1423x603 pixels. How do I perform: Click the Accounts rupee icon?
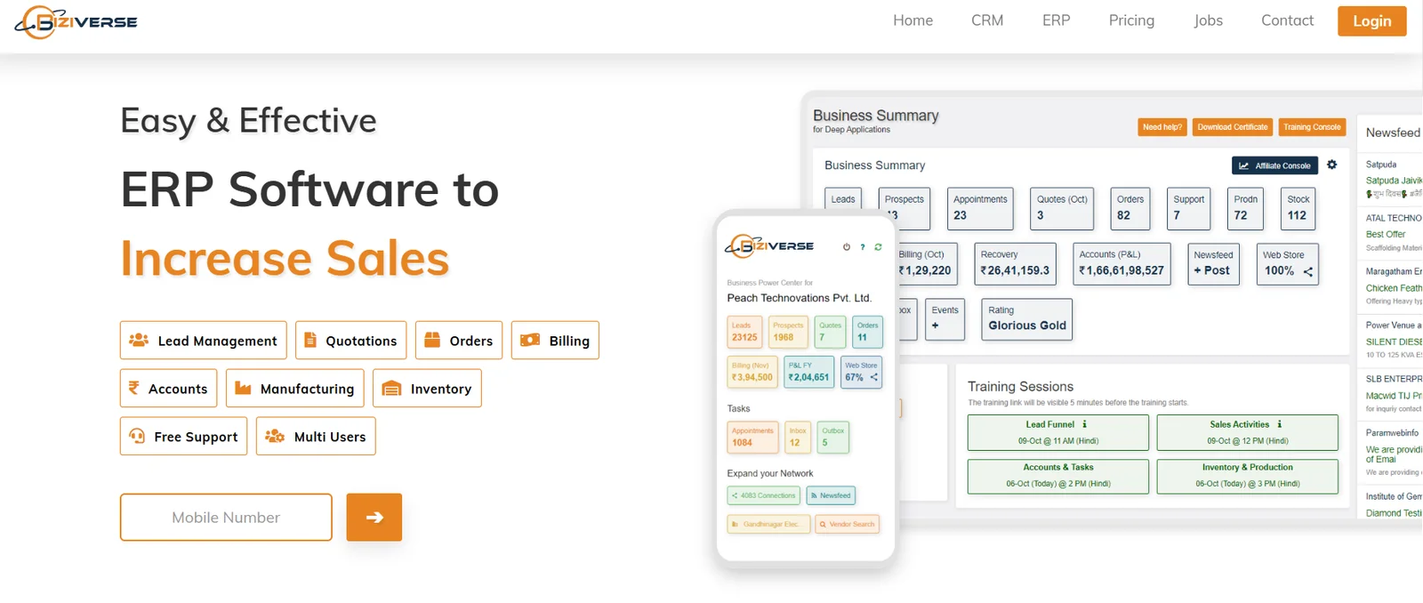pyautogui.click(x=134, y=389)
